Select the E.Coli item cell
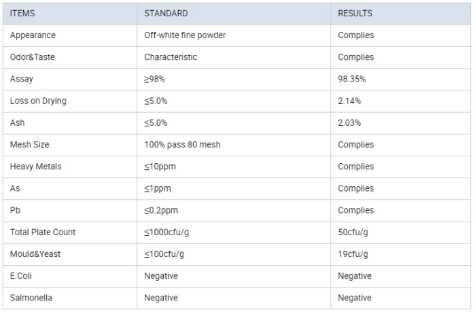This screenshot has height=312, width=473. (x=22, y=276)
